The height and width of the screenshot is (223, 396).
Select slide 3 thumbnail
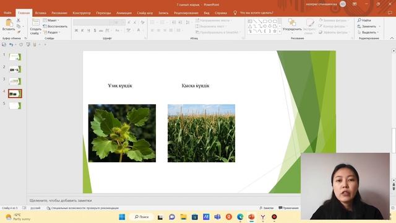point(15,81)
